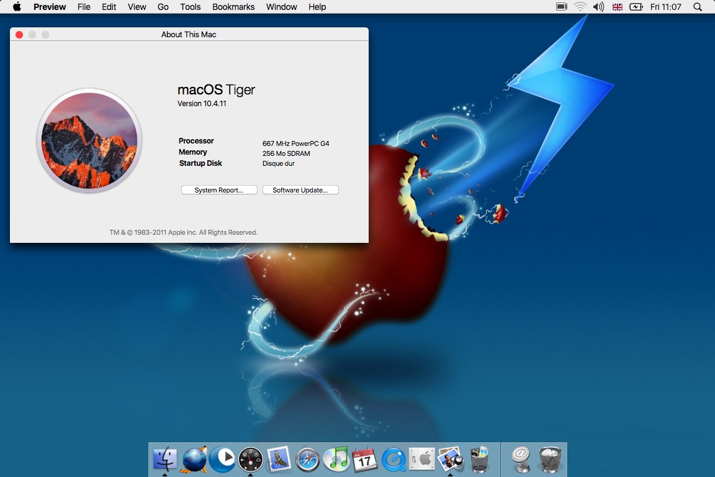Click the battery charging status icon
Screen dimensions: 715x477
636,7
